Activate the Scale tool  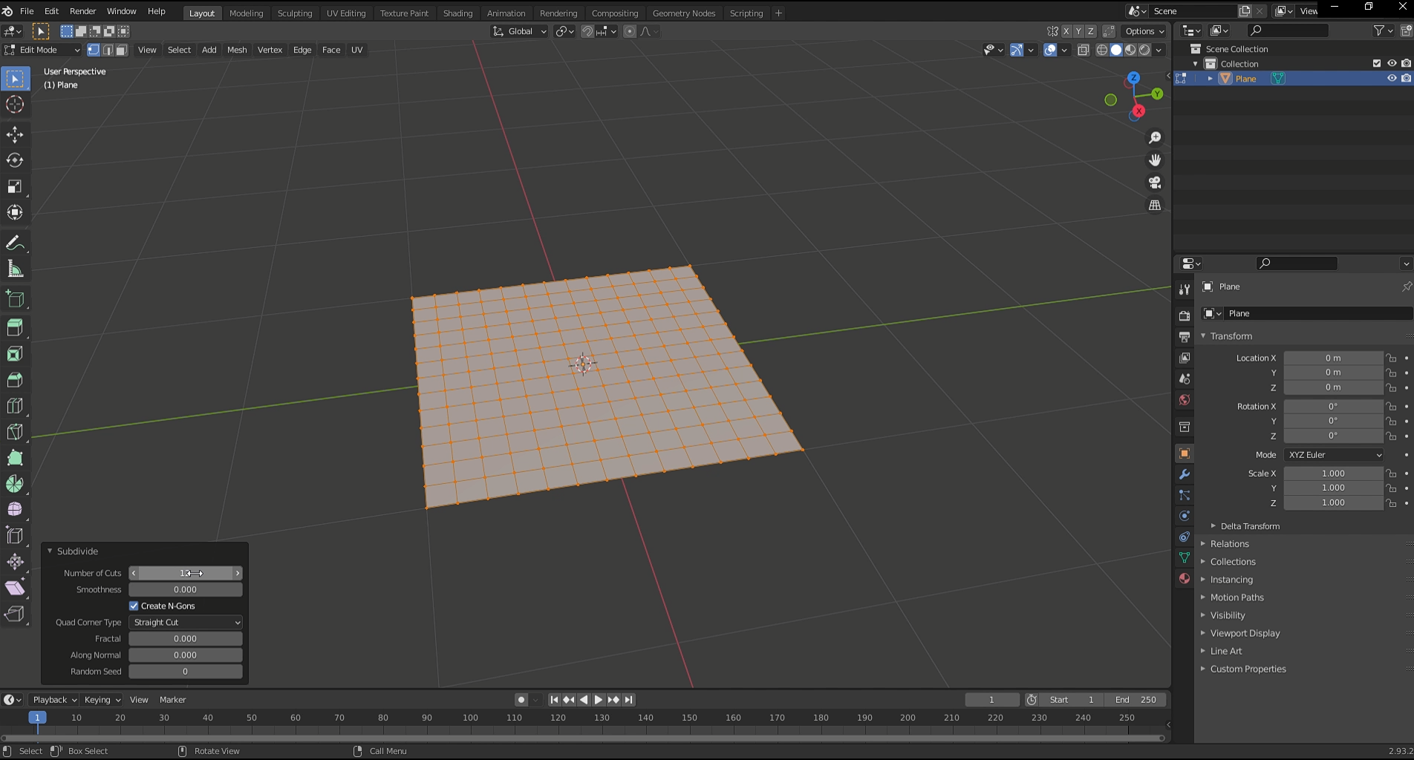15,186
